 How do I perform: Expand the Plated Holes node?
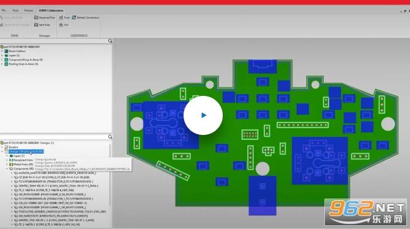point(7,164)
